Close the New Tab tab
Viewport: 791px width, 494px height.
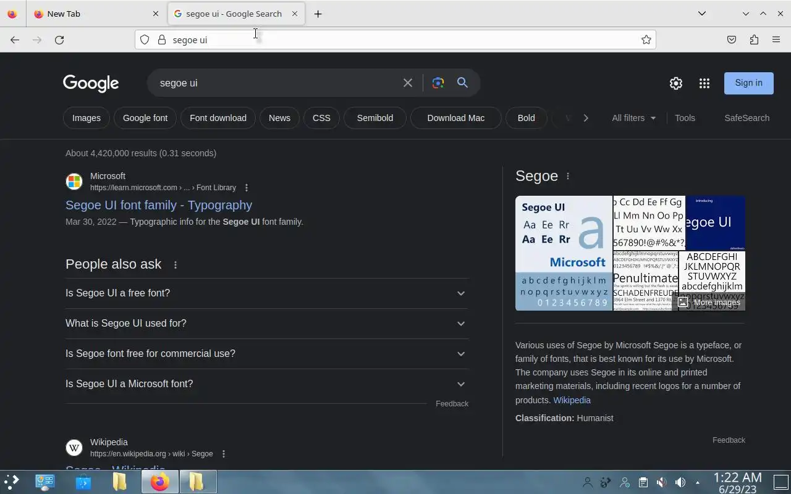click(156, 14)
